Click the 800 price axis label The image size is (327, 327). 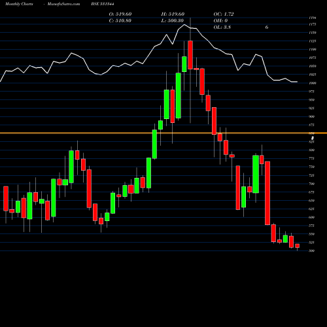[x=312, y=150]
